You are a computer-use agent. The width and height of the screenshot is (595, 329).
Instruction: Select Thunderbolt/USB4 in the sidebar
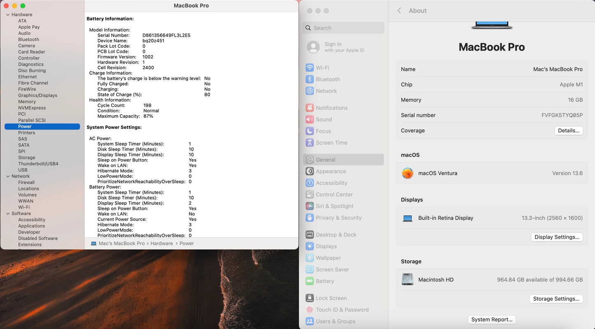(x=38, y=164)
